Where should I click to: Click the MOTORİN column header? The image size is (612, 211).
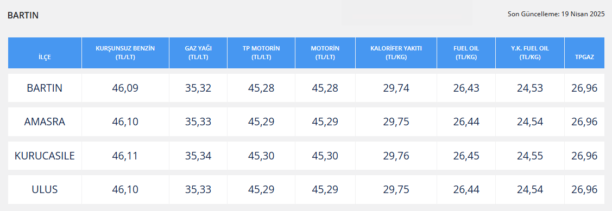[325, 53]
